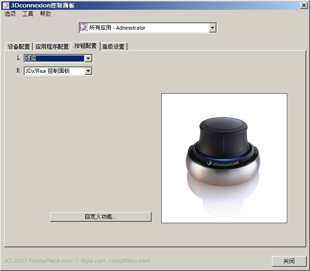Open the 工具 menu
The height and width of the screenshot is (271, 310).
[x=28, y=14]
